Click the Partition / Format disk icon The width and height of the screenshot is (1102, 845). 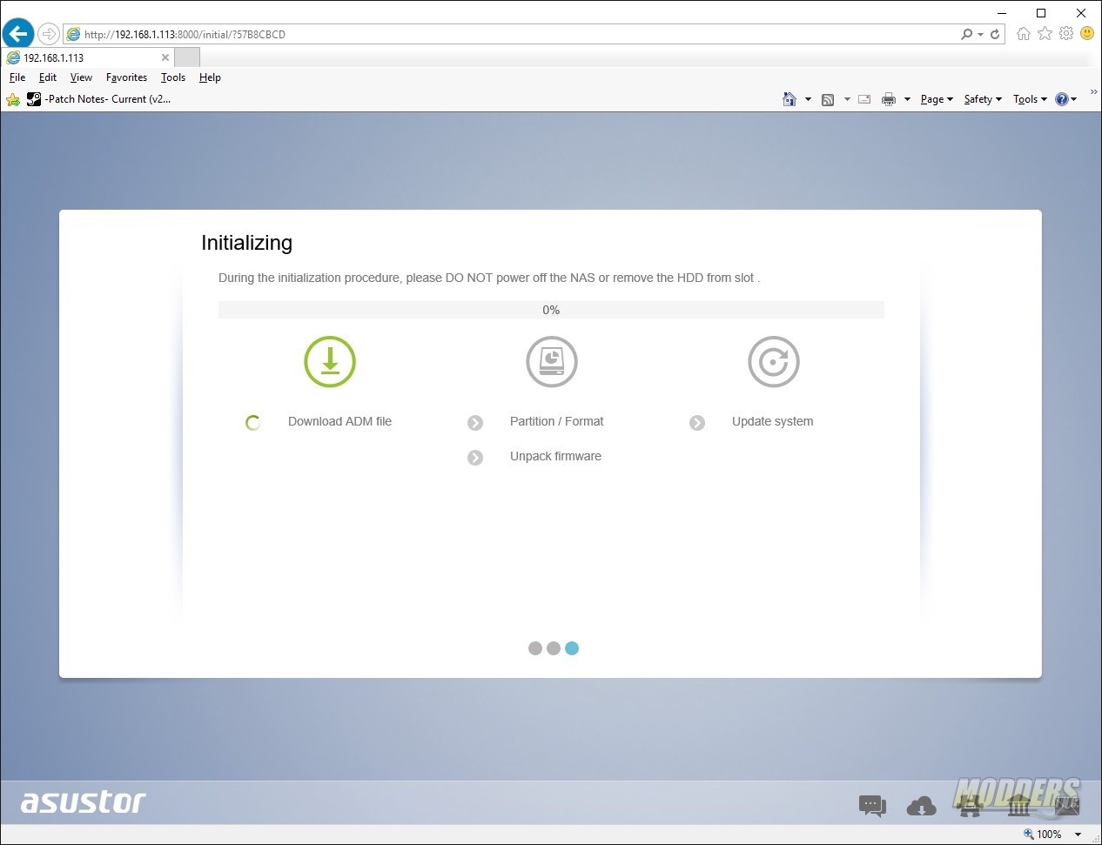pyautogui.click(x=552, y=361)
